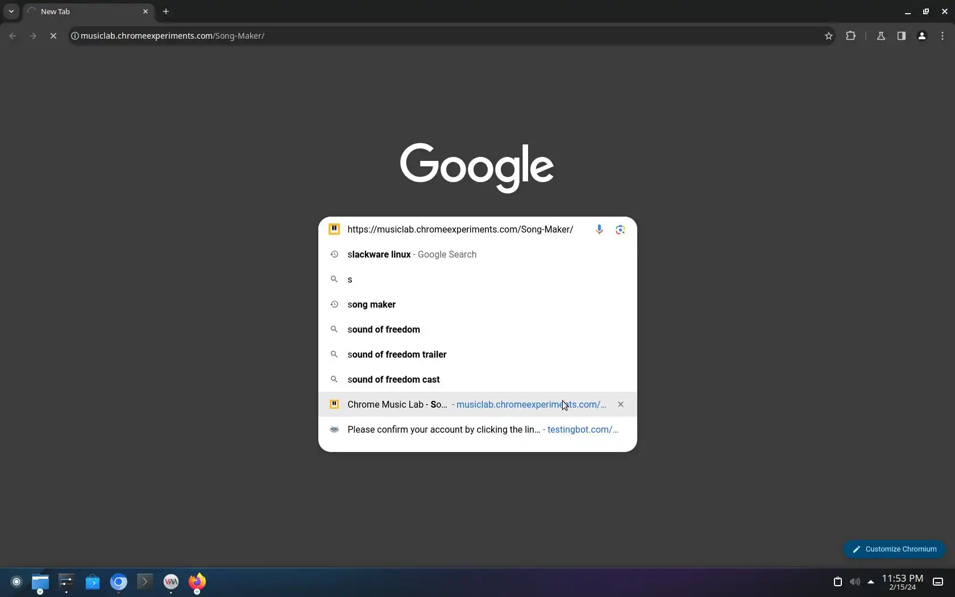
Task: Restore down the Chromium window
Action: [926, 11]
